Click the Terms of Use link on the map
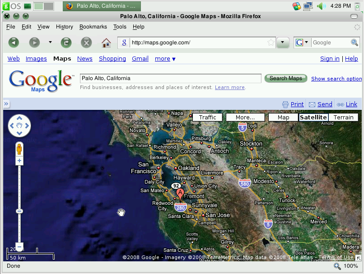364x274 pixels. pyautogui.click(x=336, y=257)
